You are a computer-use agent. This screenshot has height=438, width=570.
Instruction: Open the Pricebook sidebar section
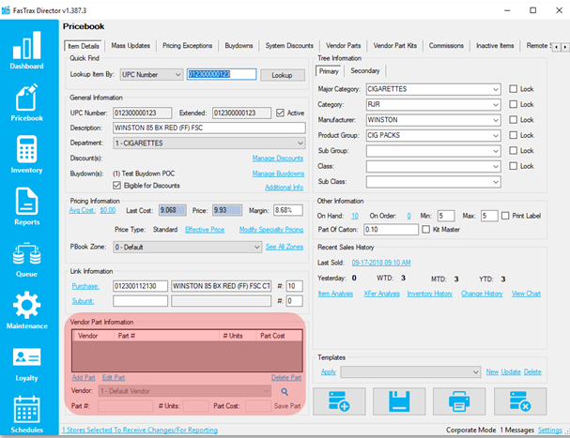(26, 103)
